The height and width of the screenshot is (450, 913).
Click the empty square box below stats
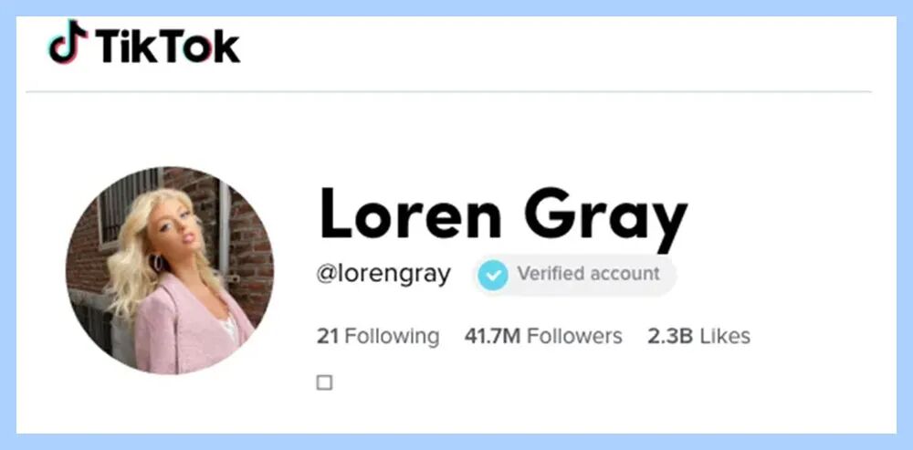324,382
